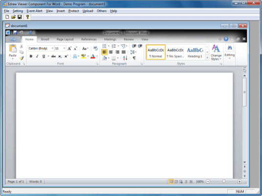This screenshot has width=262, height=196.
Task: Open the Change Case Aa dropdown
Action: (x=85, y=49)
